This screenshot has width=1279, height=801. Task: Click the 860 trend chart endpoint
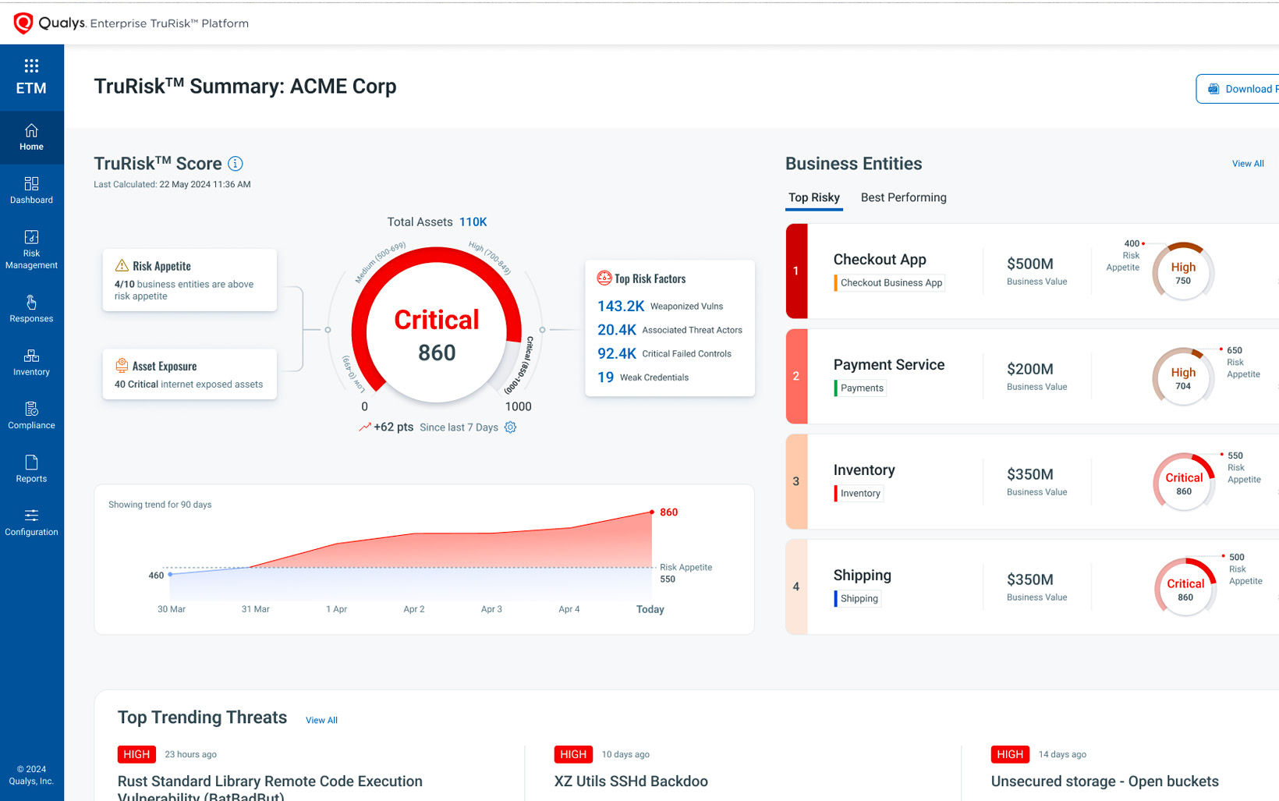pos(652,512)
